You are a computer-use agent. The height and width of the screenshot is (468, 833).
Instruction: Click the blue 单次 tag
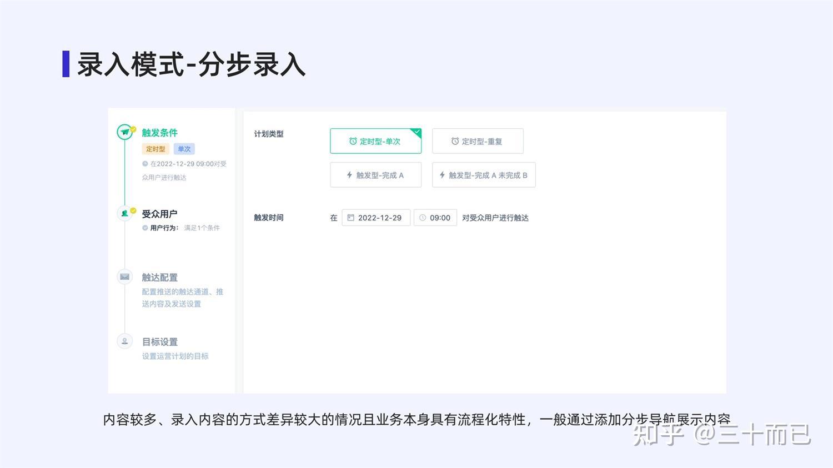184,149
